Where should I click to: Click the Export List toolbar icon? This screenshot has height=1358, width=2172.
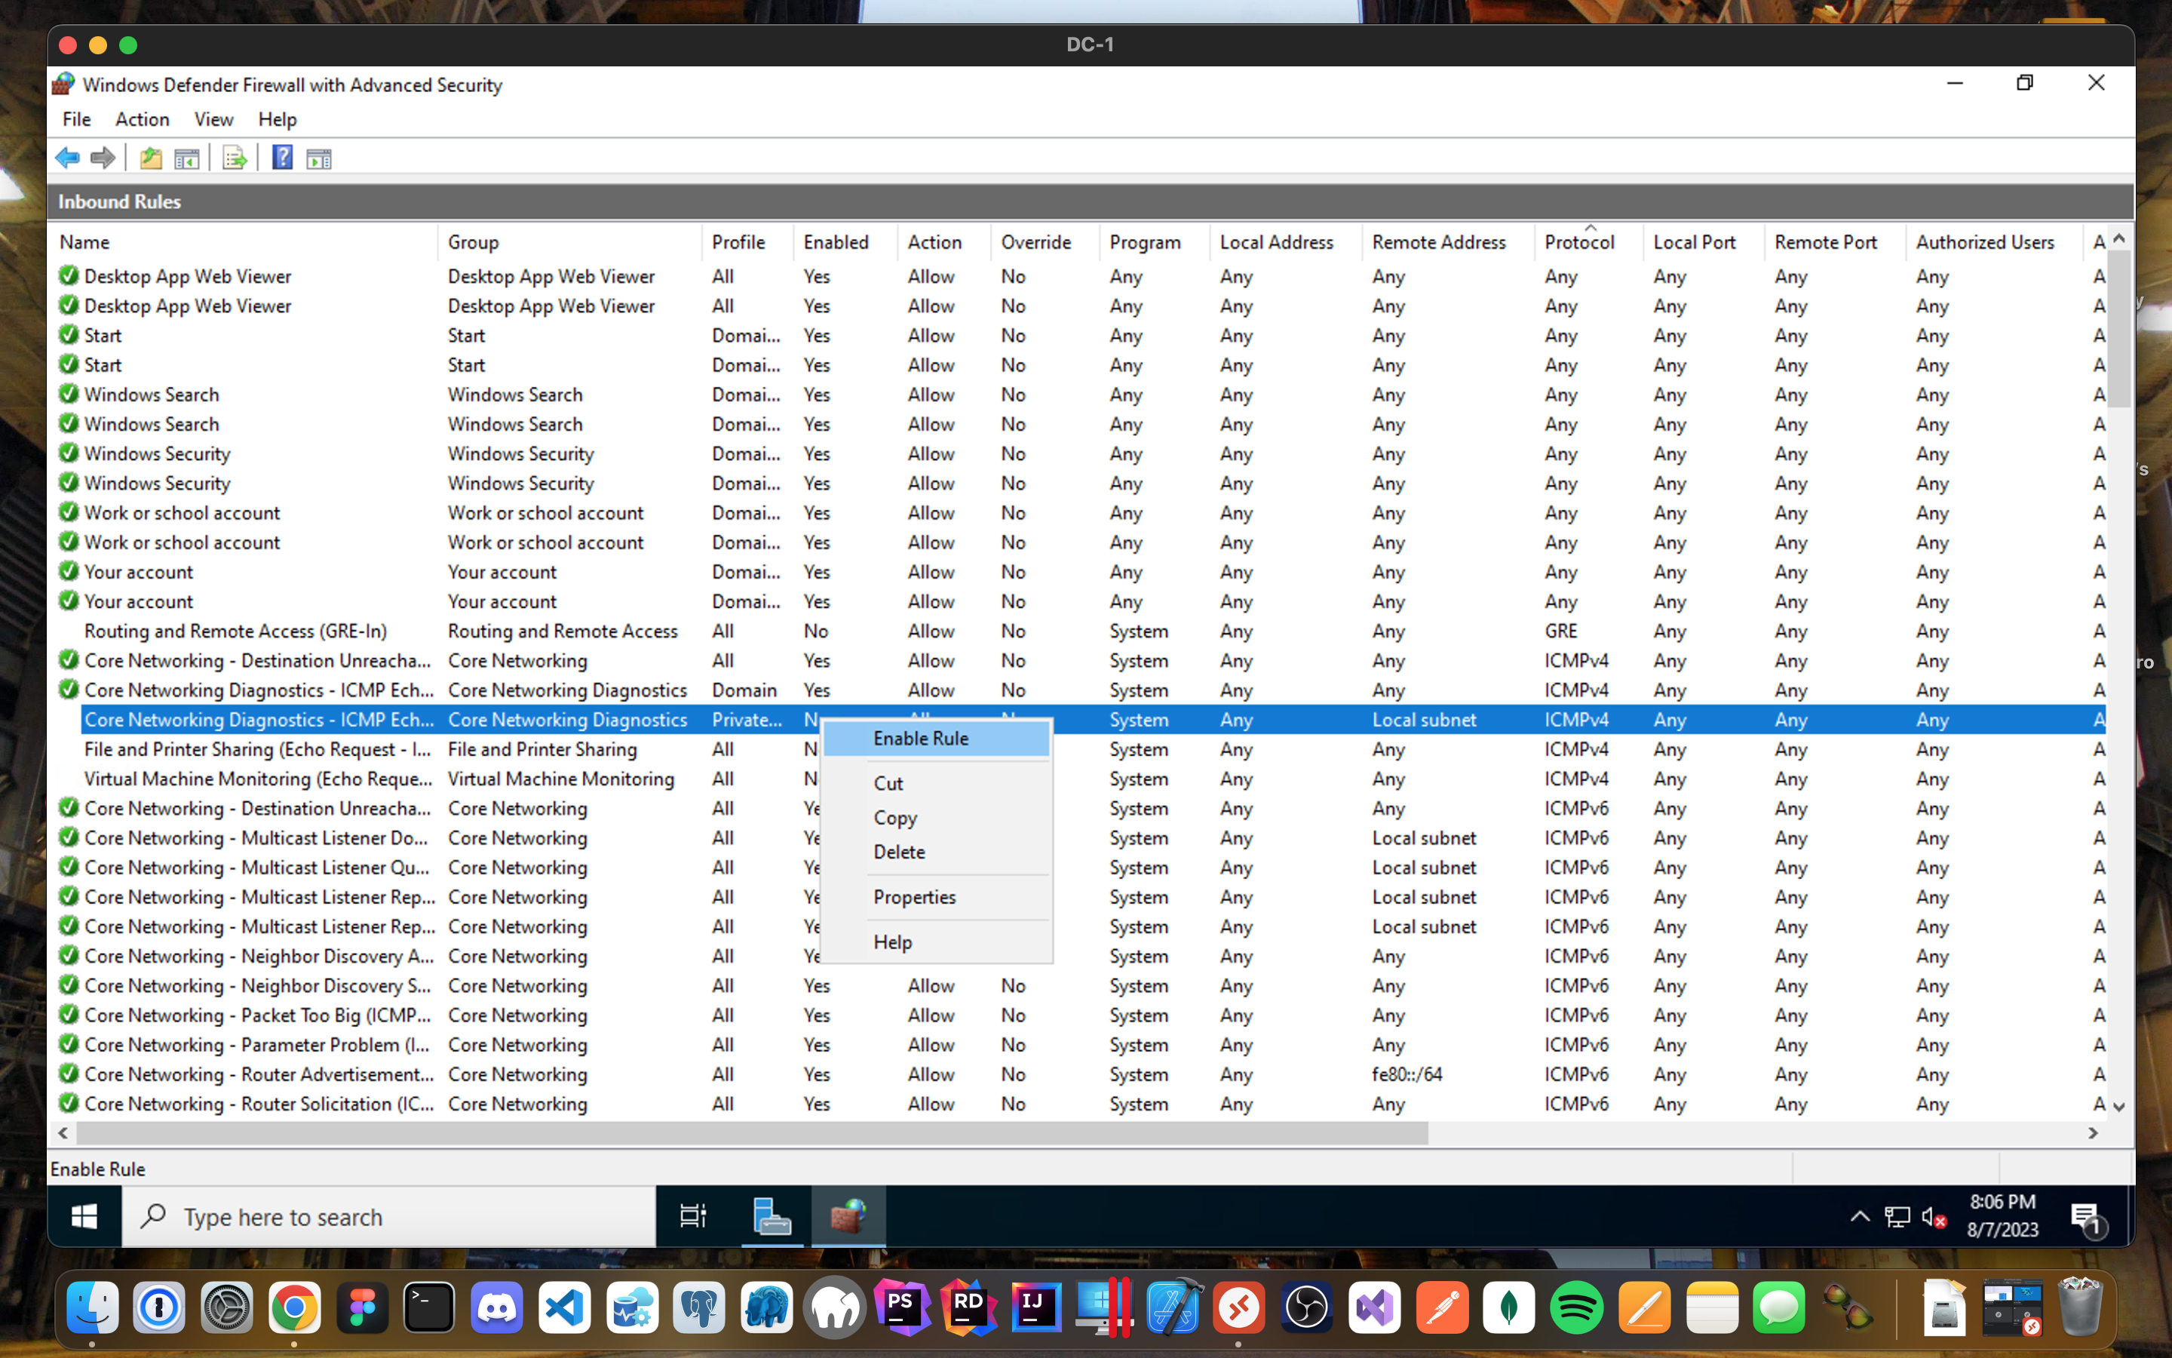click(235, 158)
